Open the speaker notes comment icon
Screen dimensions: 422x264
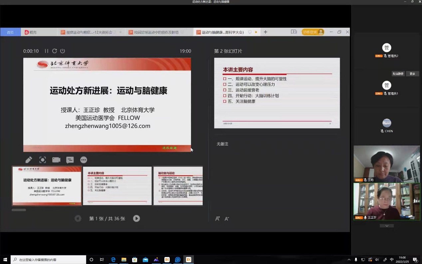[70, 160]
